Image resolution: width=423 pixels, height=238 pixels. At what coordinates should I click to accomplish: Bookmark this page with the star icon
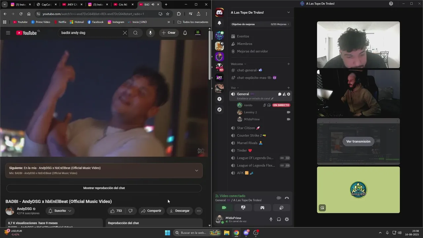point(168,14)
